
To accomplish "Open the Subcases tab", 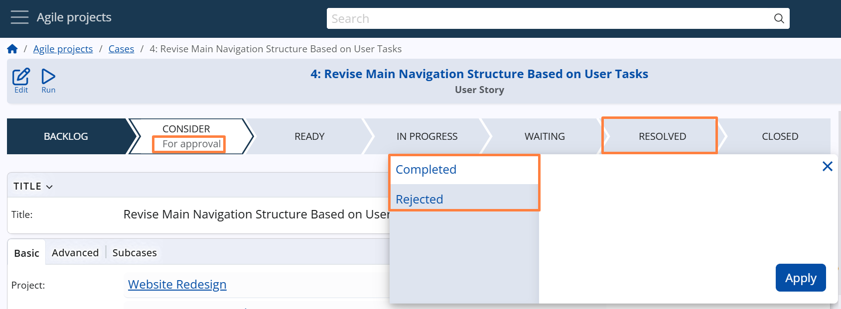I will (x=135, y=253).
